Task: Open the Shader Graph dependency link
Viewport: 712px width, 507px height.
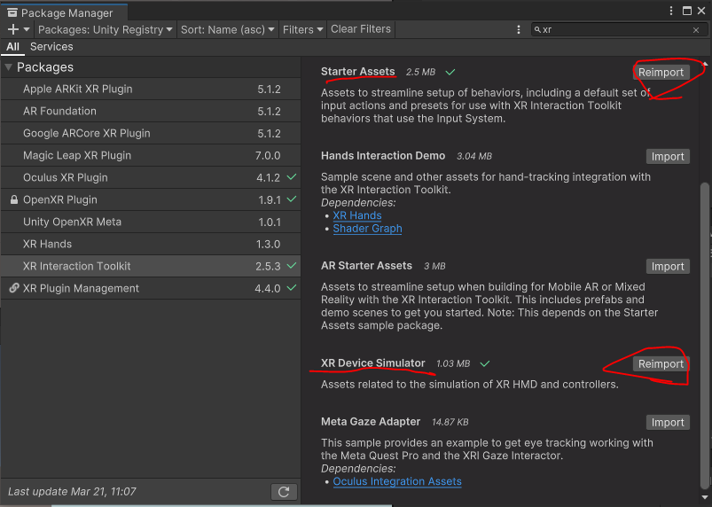Action: (367, 229)
